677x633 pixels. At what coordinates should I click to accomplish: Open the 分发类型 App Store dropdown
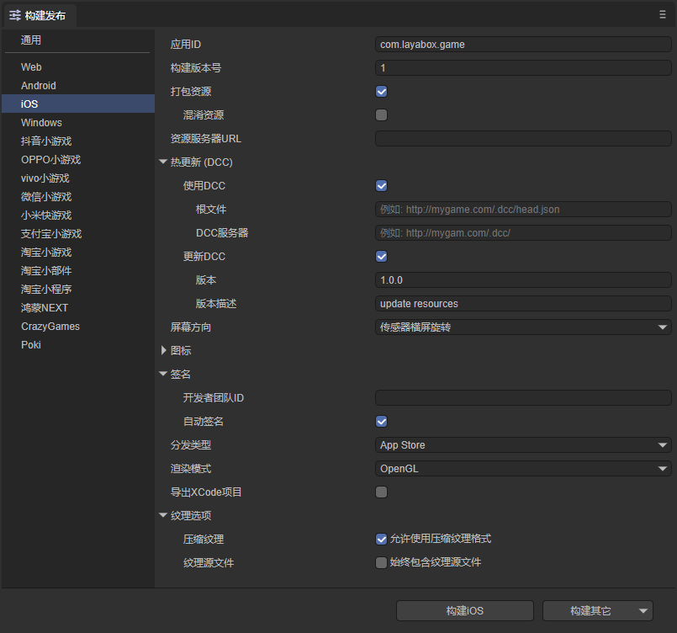tap(522, 445)
